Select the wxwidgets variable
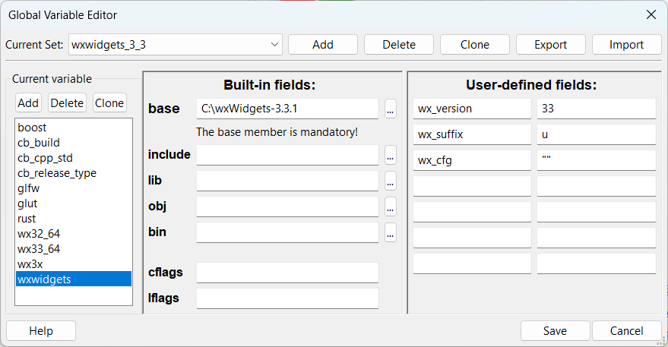Viewport: 668px width, 347px height. pyautogui.click(x=74, y=279)
